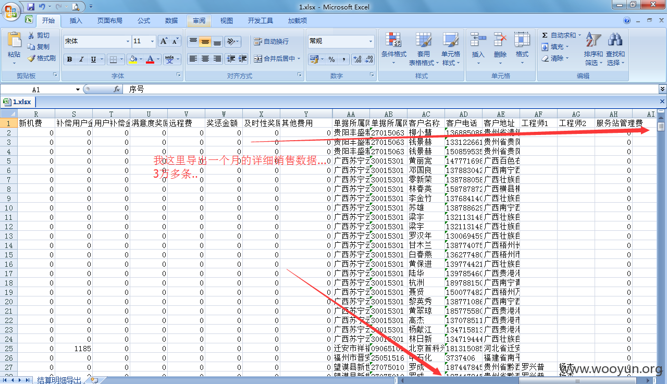Image resolution: width=667 pixels, height=384 pixels.
Task: Choose the red font color swatch
Action: coord(150,59)
